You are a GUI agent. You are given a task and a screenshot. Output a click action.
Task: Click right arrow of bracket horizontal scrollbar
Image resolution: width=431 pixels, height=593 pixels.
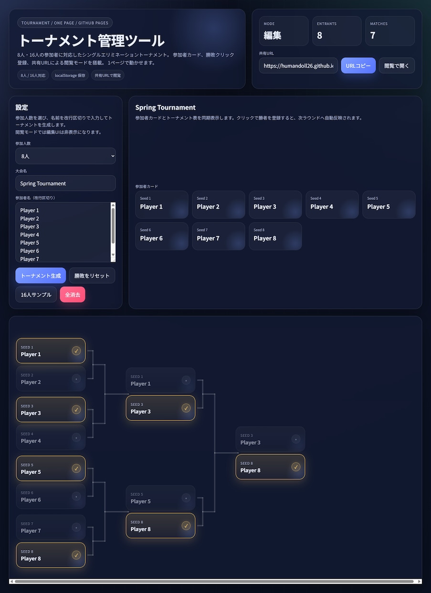point(420,582)
